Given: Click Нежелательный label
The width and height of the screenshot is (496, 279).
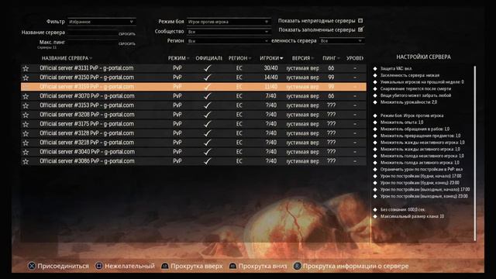Looking at the screenshot, I should [x=129, y=266].
